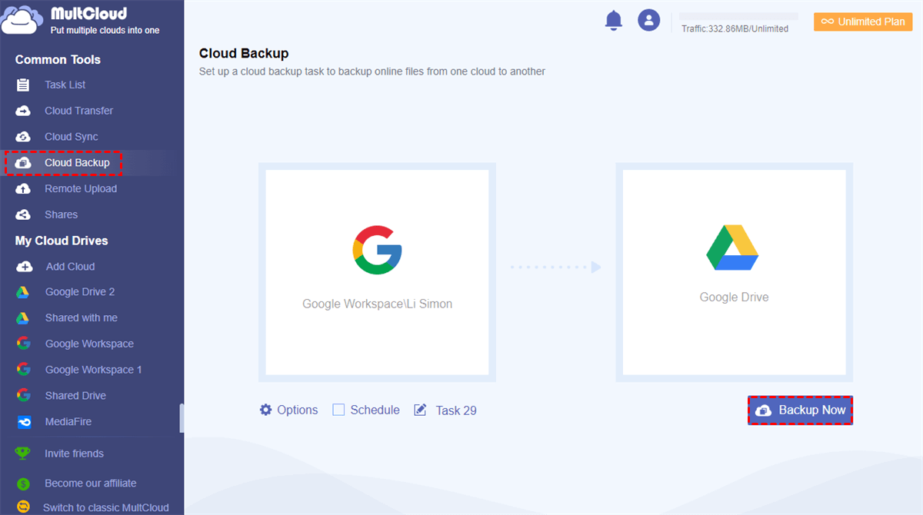Screen dimensions: 923x515
Task: Click Become our affiliate link
Action: tap(91, 483)
